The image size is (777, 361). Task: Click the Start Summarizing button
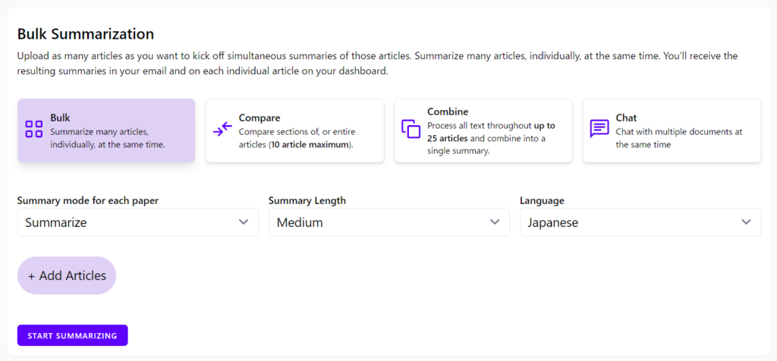point(72,335)
